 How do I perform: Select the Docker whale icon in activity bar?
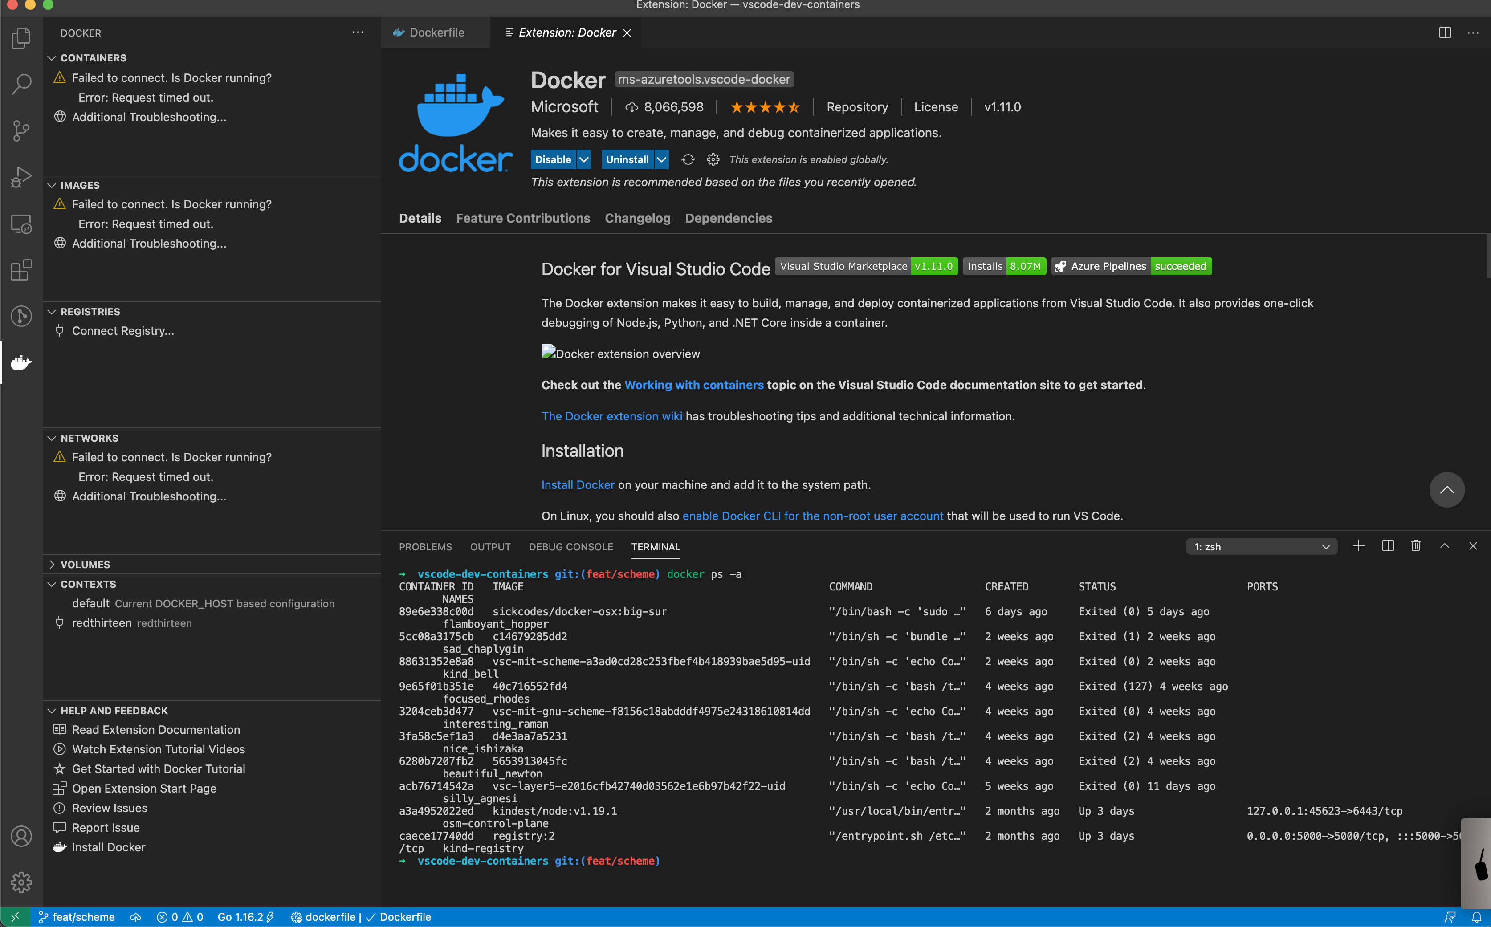coord(21,363)
